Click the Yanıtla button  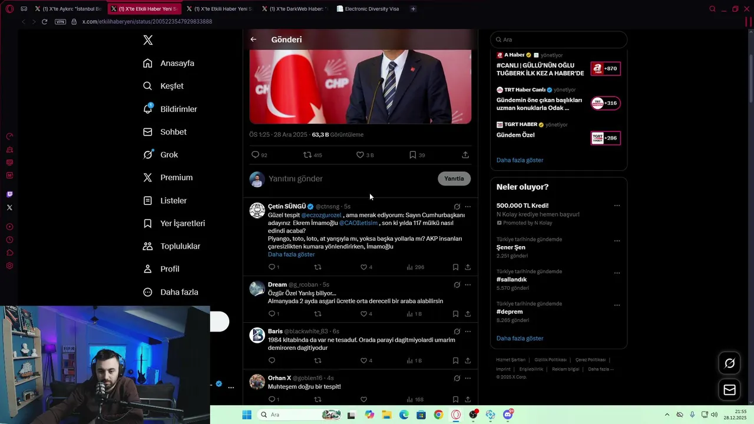click(x=454, y=178)
